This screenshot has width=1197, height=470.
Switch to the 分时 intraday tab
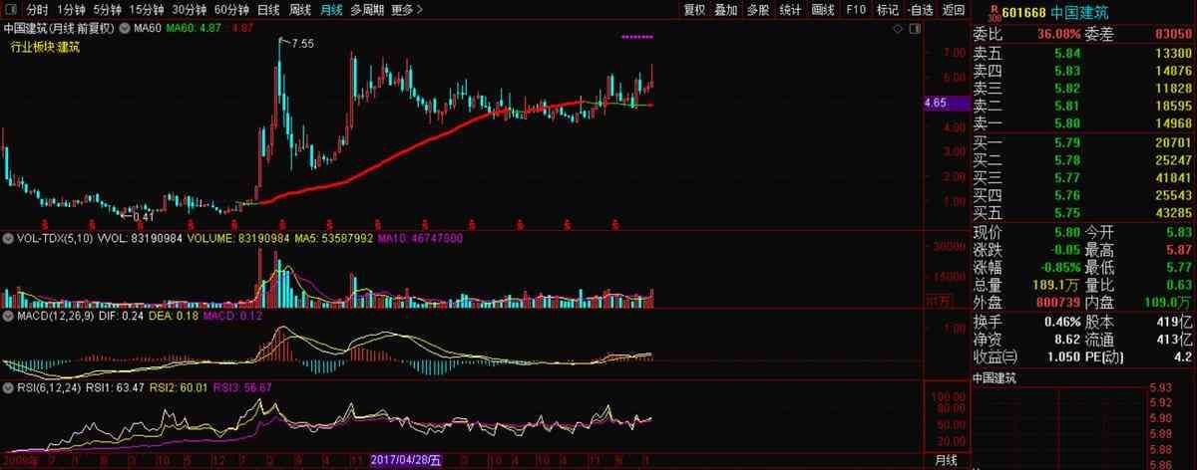click(37, 10)
